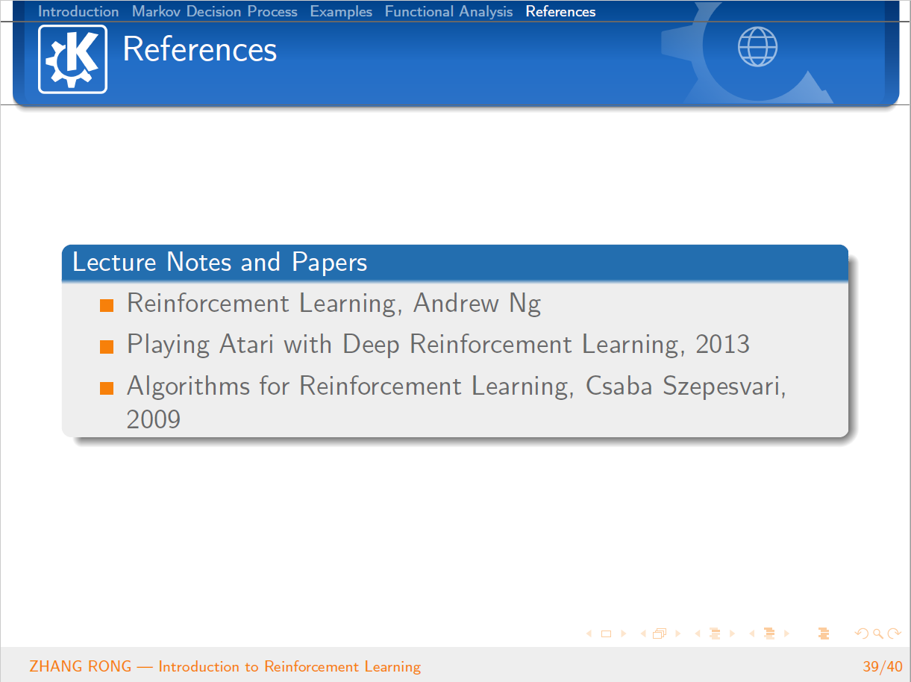Screen dimensions: 911x682
Task: Go to previous slide arrow
Action: pos(589,633)
